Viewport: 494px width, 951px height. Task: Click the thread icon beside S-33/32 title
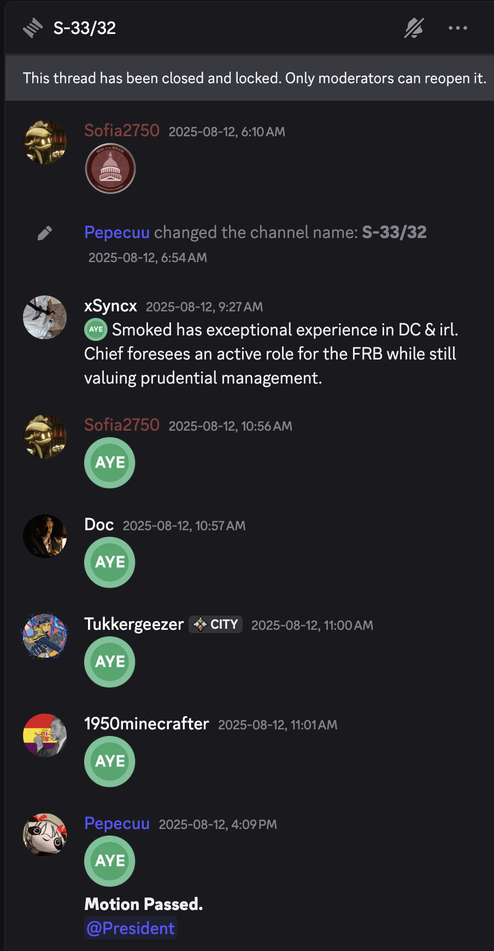click(33, 28)
